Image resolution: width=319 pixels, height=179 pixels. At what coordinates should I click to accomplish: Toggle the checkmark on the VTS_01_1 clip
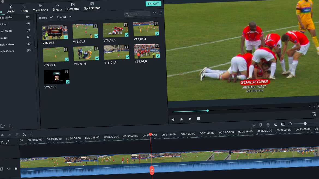(66, 37)
